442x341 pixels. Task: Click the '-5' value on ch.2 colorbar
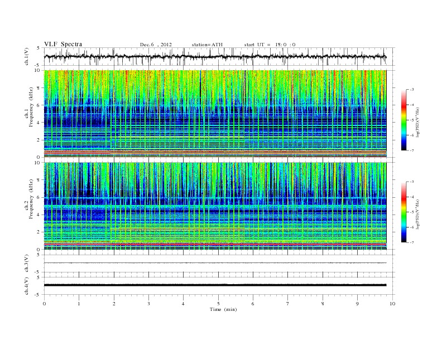point(412,212)
